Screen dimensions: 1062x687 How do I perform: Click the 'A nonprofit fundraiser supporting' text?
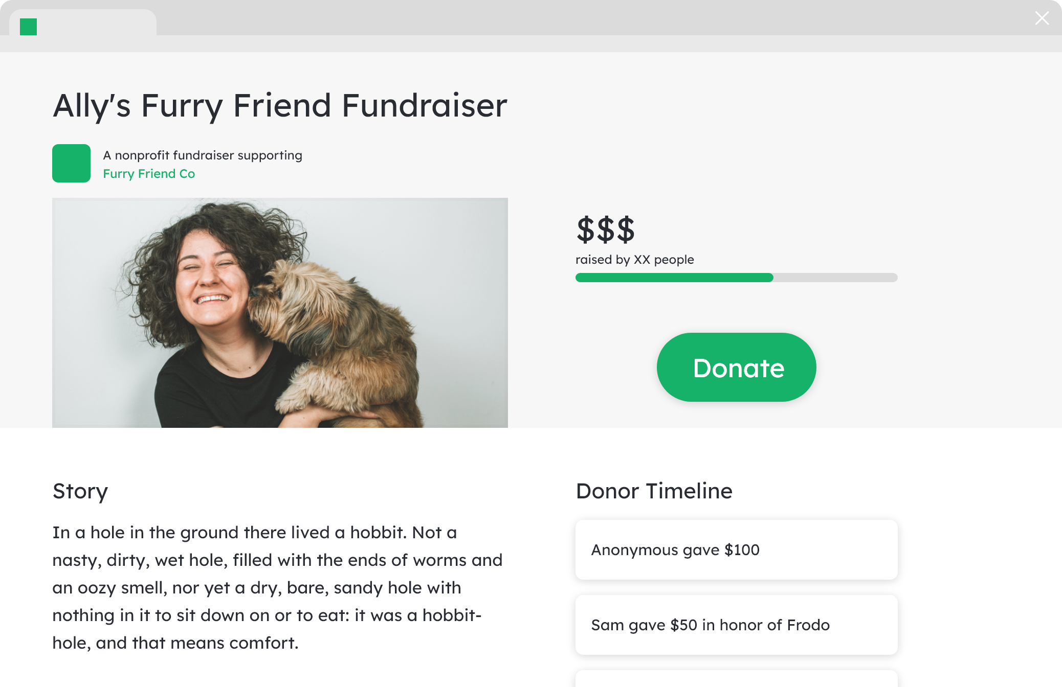(203, 155)
